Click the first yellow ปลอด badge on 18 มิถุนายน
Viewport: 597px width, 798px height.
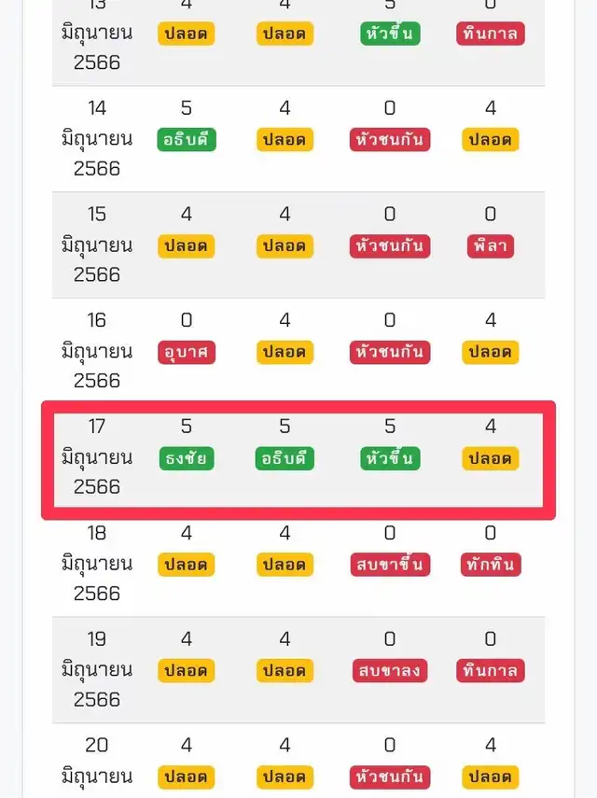click(x=187, y=565)
